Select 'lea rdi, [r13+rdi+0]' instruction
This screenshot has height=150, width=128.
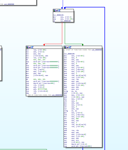(37, 91)
